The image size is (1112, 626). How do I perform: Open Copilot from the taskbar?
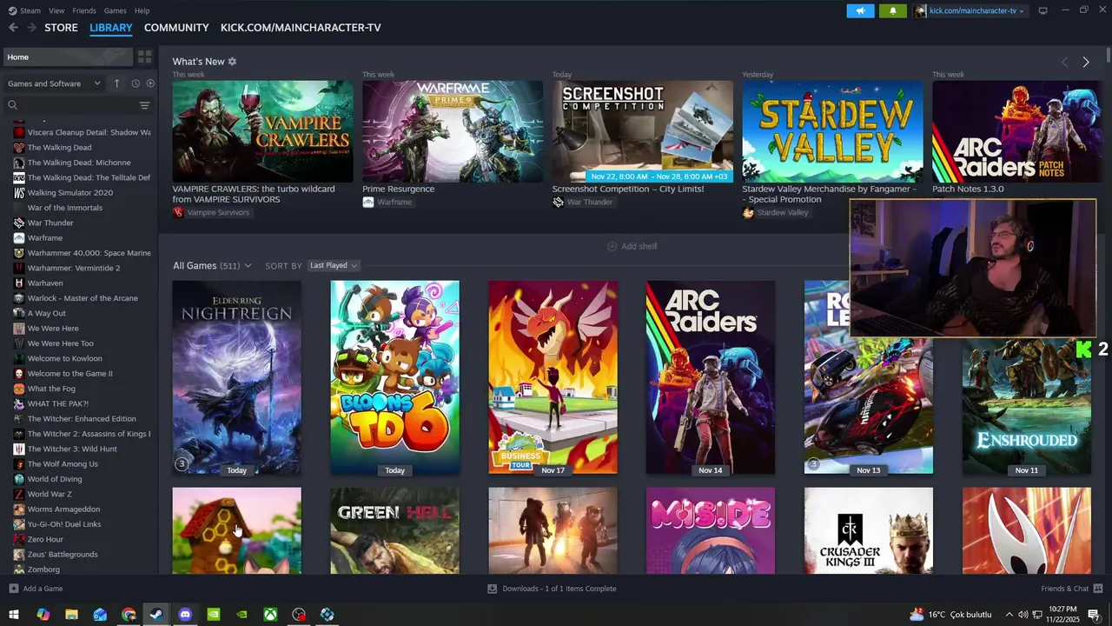(43, 615)
